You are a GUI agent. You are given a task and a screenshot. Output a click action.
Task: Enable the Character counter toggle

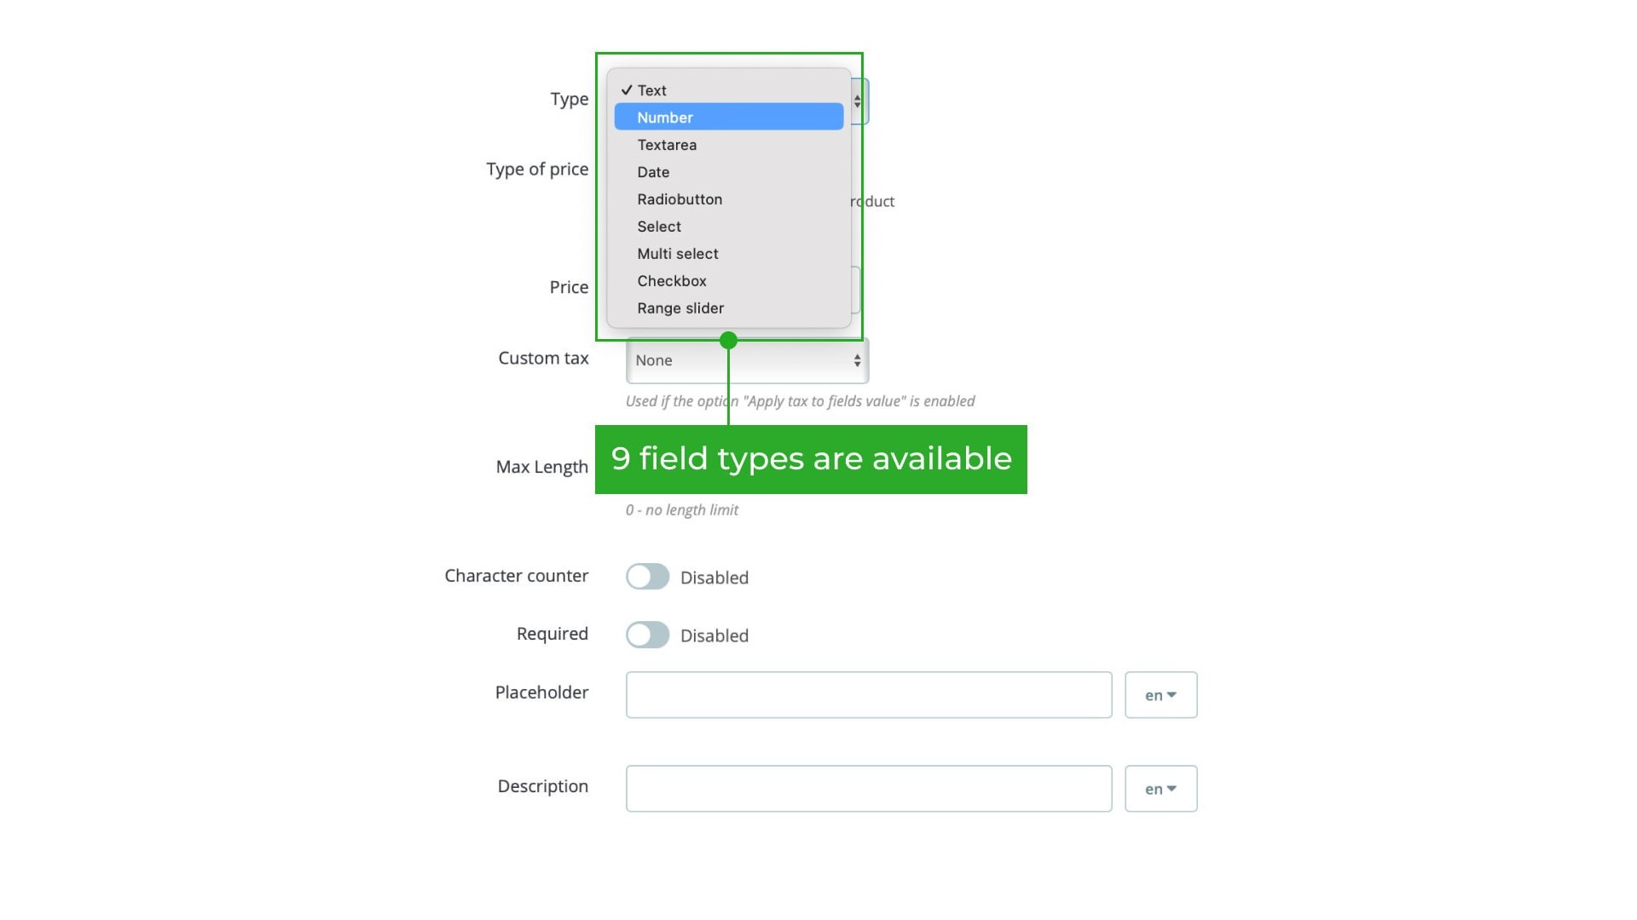pyautogui.click(x=647, y=577)
